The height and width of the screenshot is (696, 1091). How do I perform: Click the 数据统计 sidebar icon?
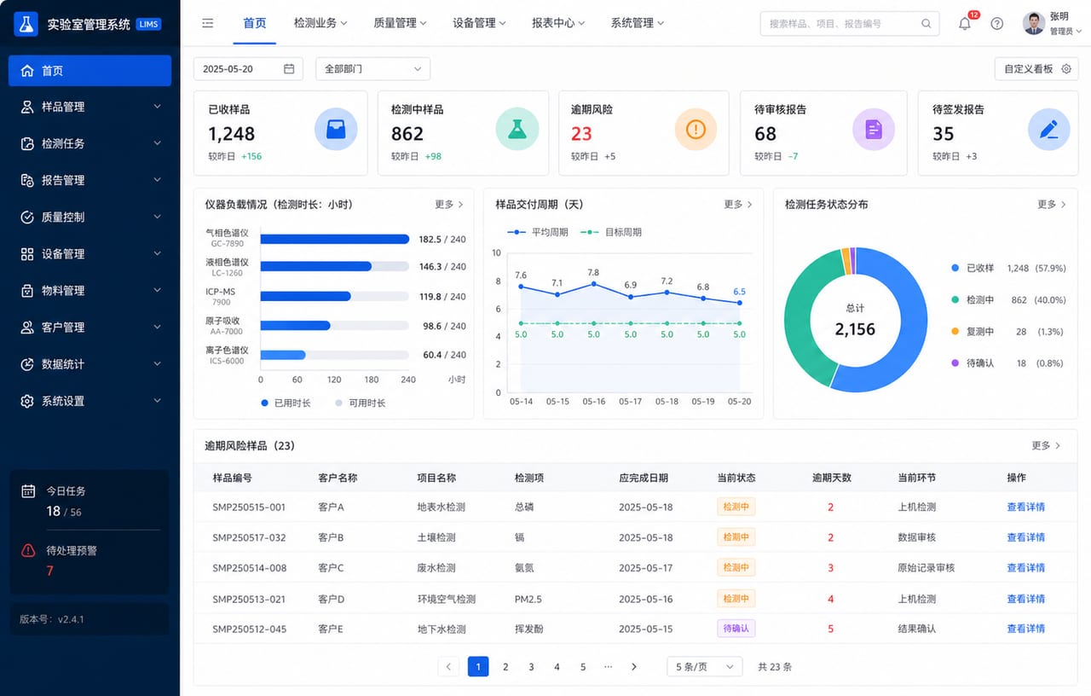27,364
